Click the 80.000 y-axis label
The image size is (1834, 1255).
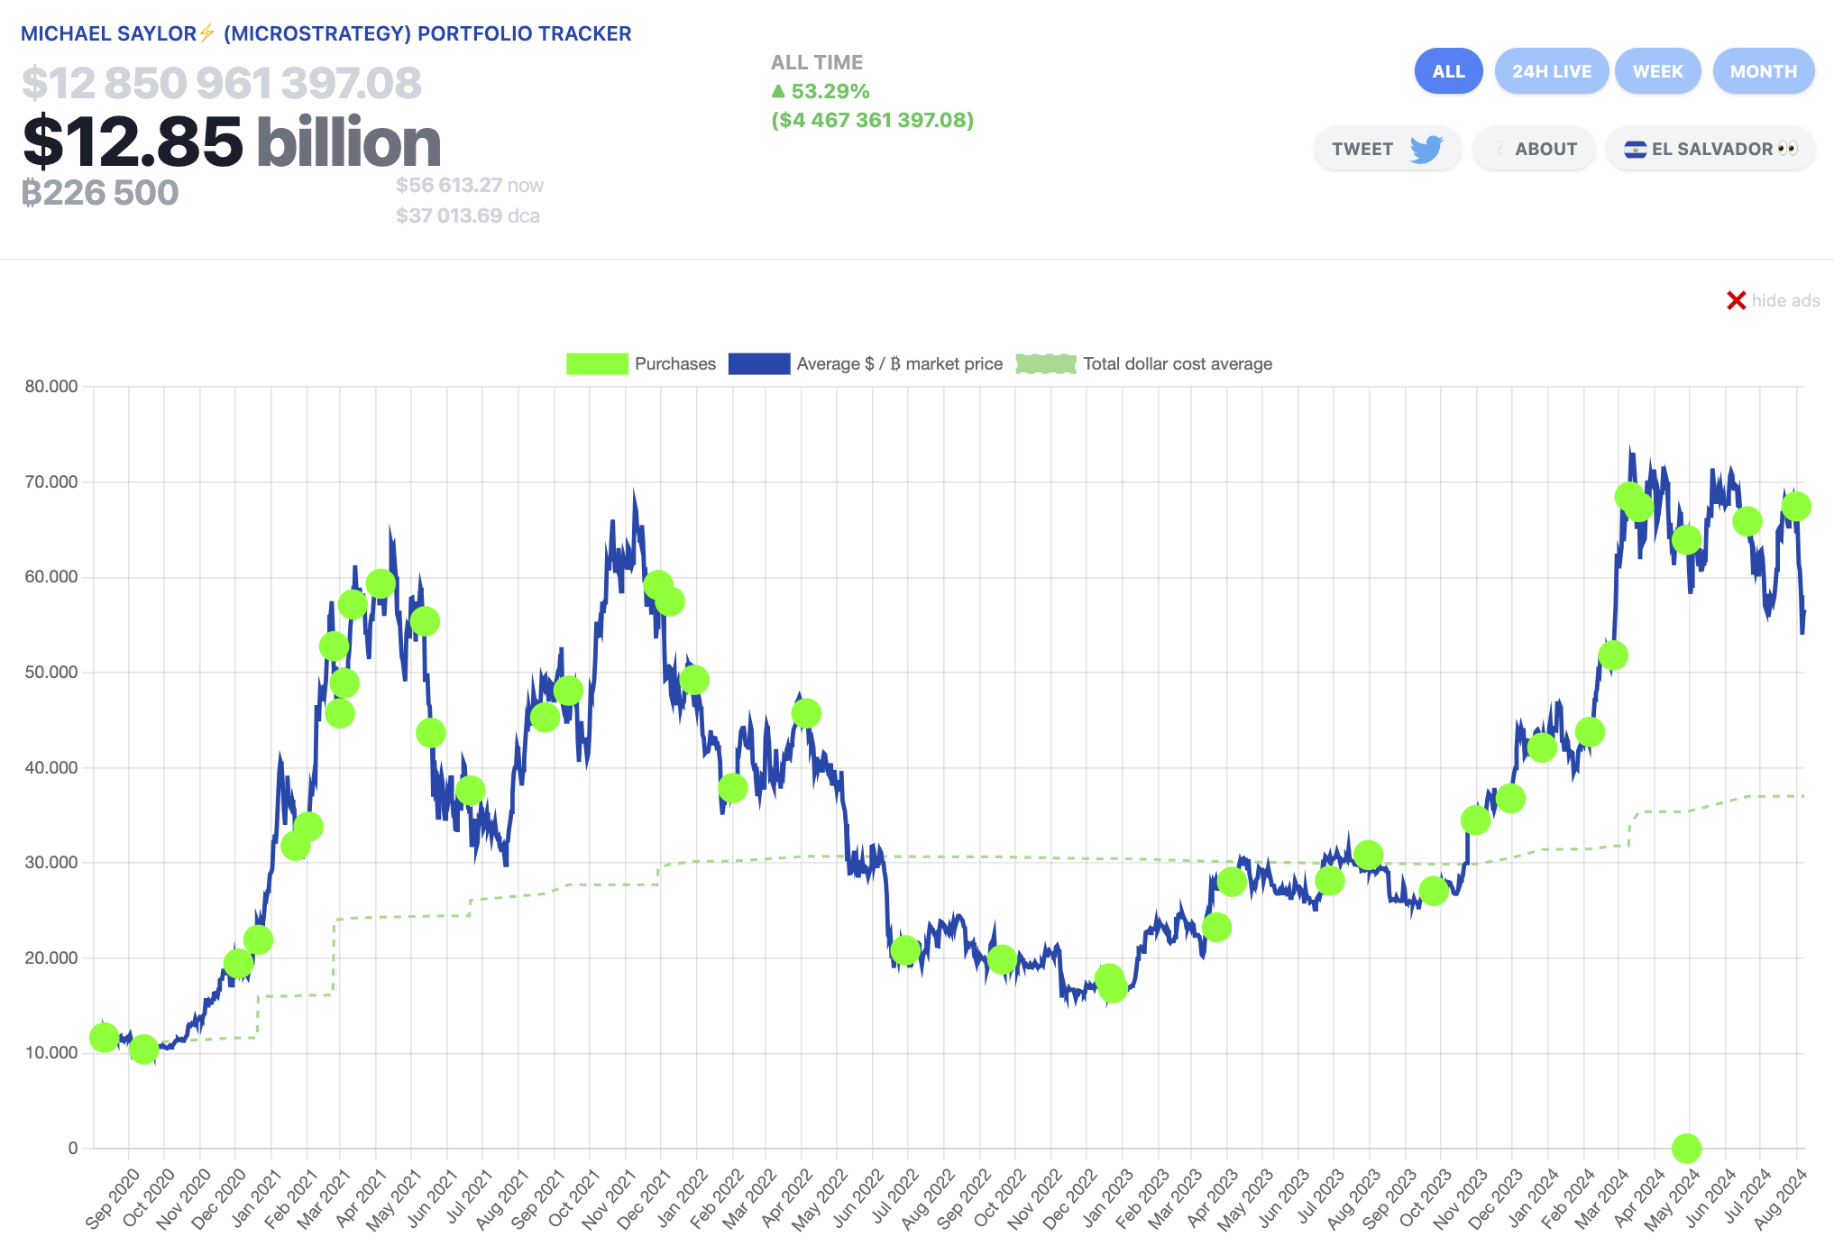[x=51, y=386]
